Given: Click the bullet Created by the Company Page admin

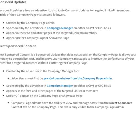Looking at the screenshot, I should [30, 23].
